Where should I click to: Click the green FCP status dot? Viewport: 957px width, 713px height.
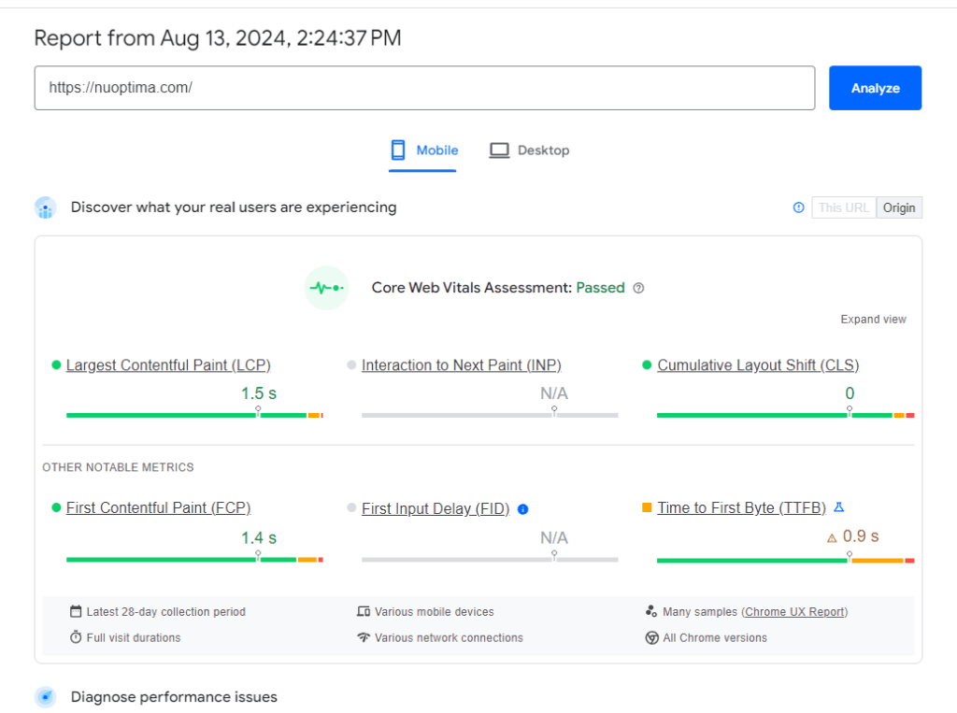tap(56, 507)
